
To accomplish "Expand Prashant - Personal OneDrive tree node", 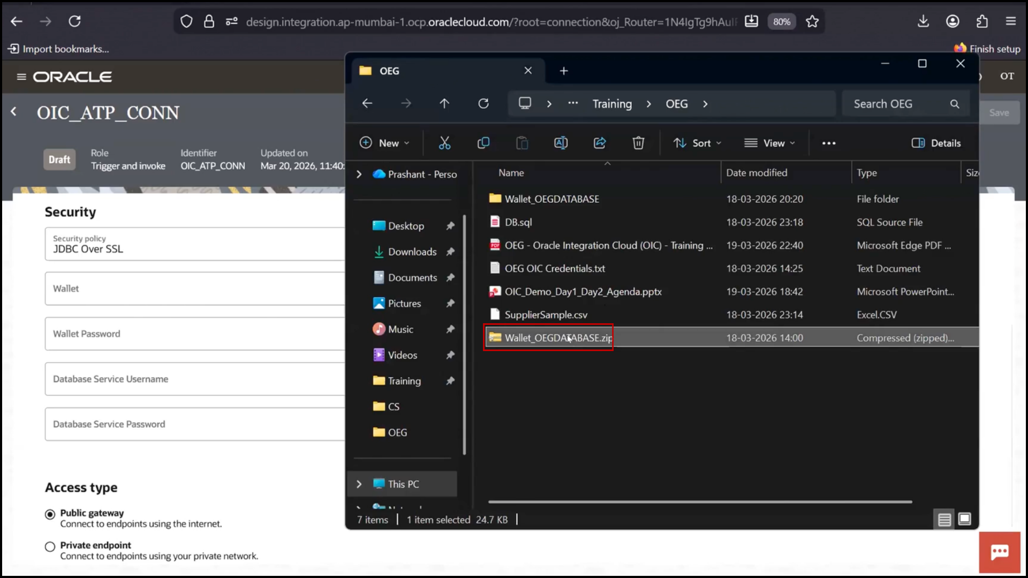I will (359, 174).
